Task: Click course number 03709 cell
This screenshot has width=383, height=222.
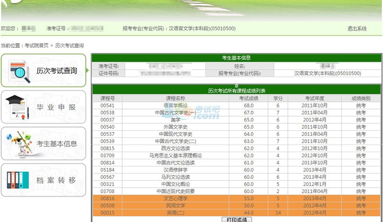Action: point(107,155)
